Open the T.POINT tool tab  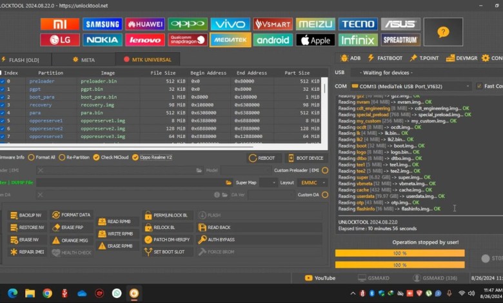[x=424, y=58]
